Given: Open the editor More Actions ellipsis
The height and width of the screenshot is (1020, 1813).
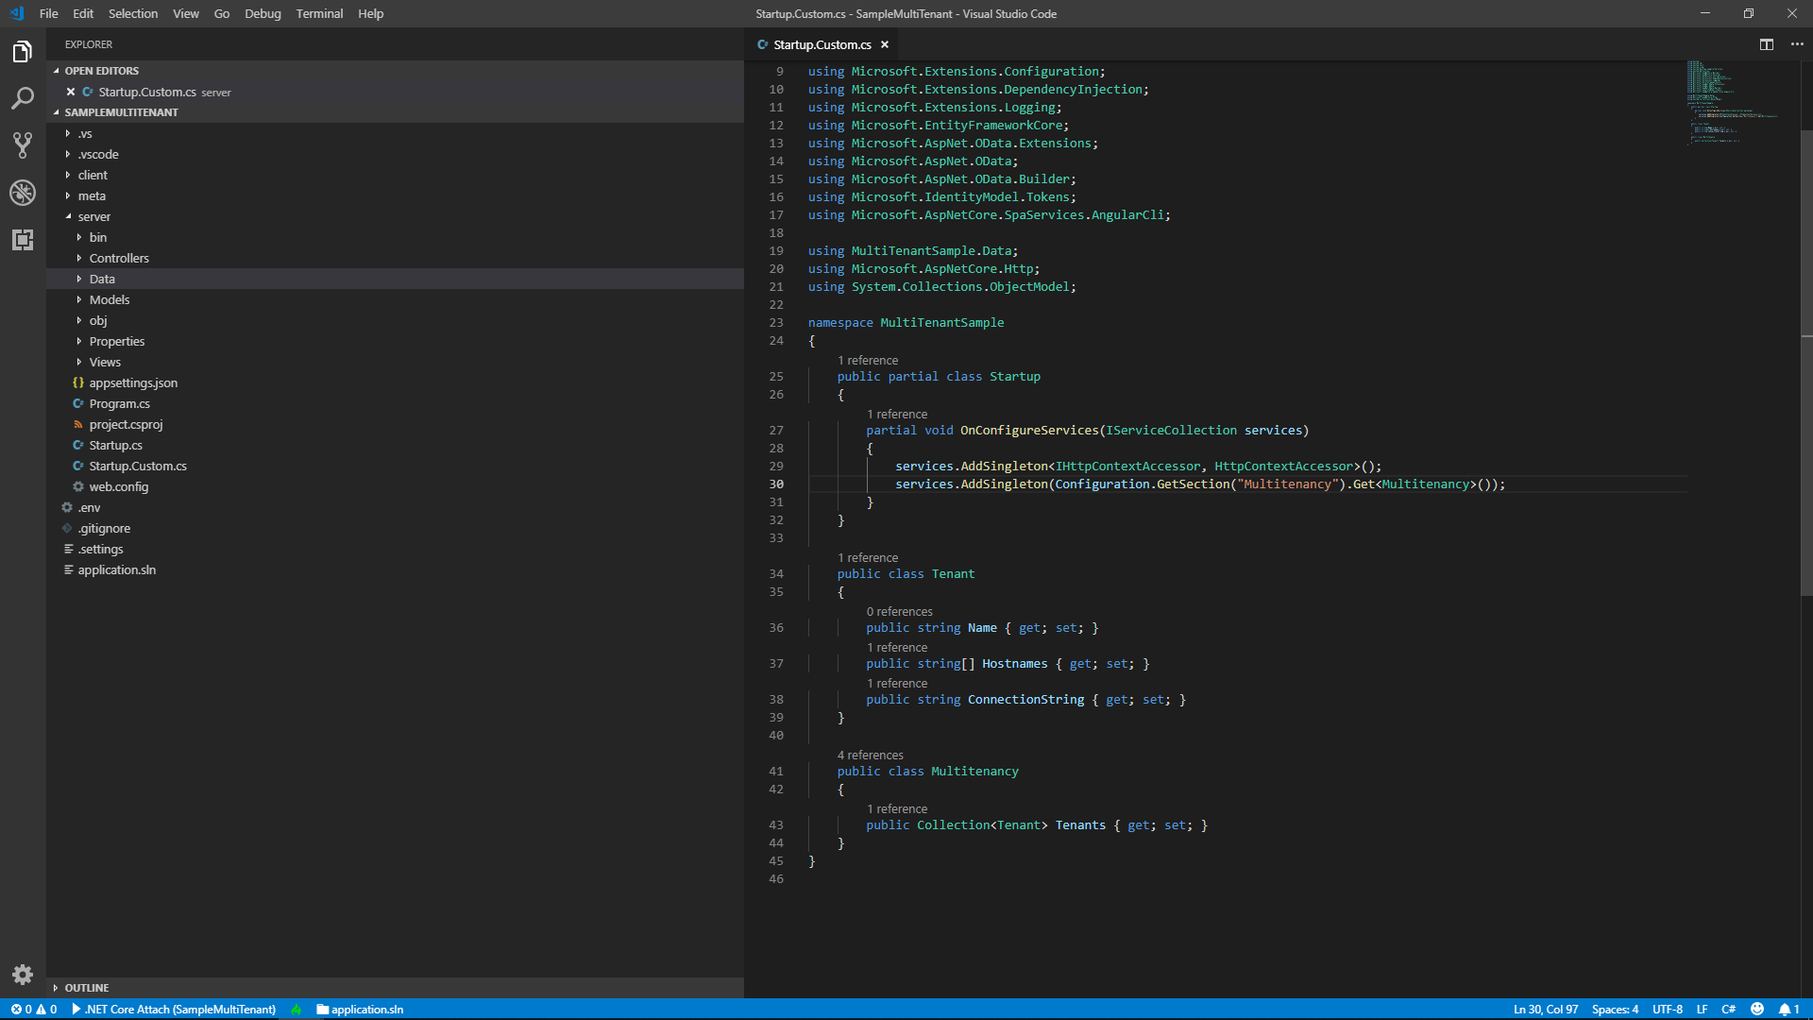Looking at the screenshot, I should [1797, 44].
